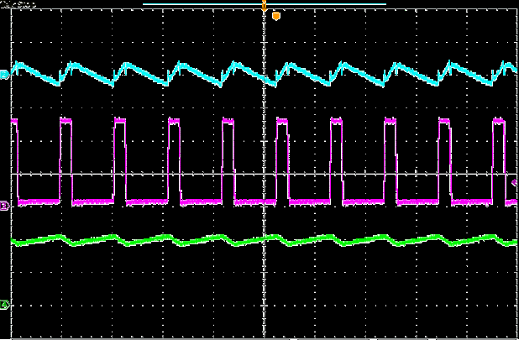The width and height of the screenshot is (519, 340).
Task: Click the center vertical graticule axis
Action: click(x=265, y=277)
